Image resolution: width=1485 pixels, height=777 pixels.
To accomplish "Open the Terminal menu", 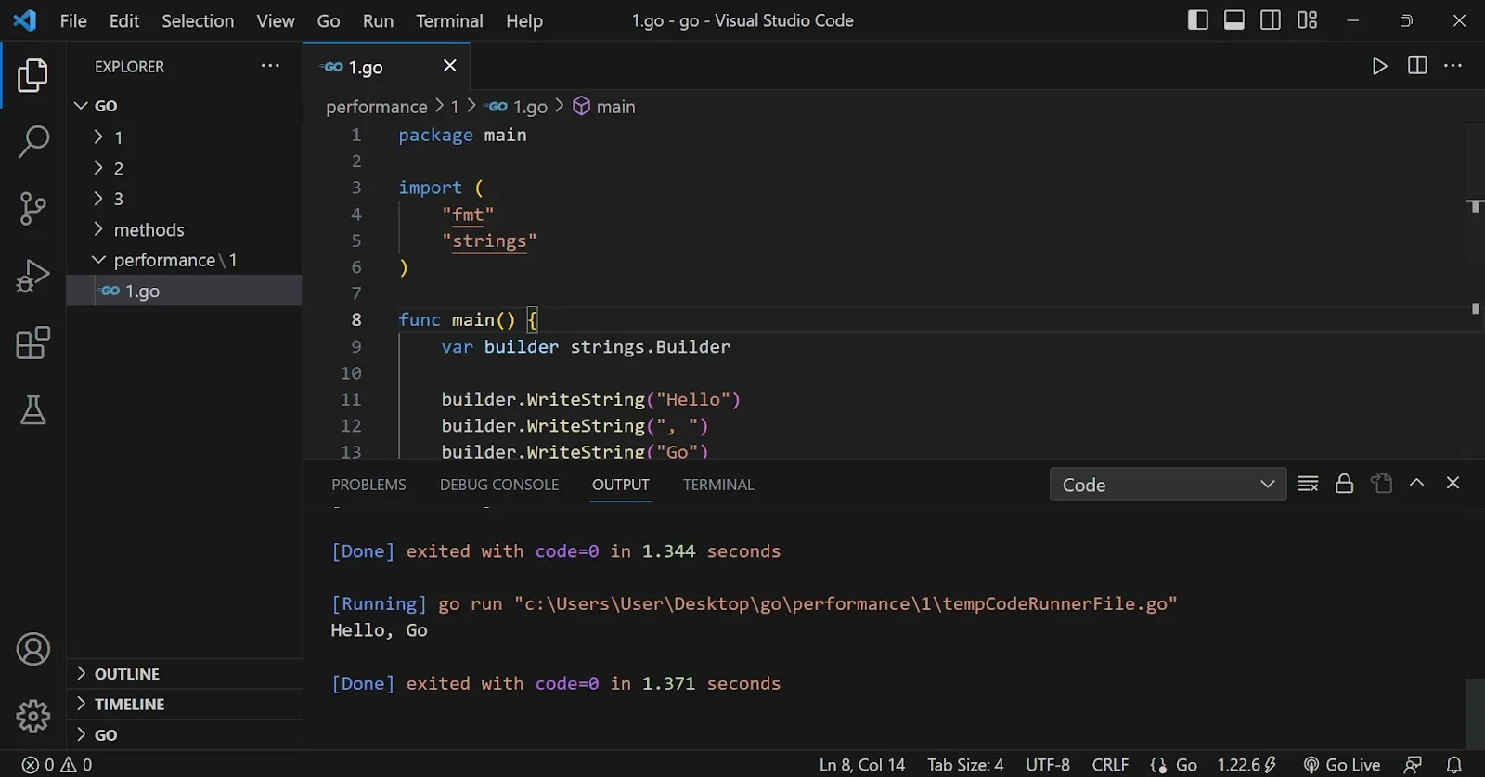I will click(449, 20).
